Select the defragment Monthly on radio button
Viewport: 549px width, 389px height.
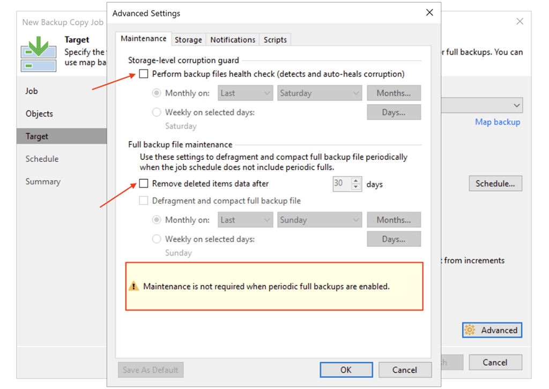[157, 220]
